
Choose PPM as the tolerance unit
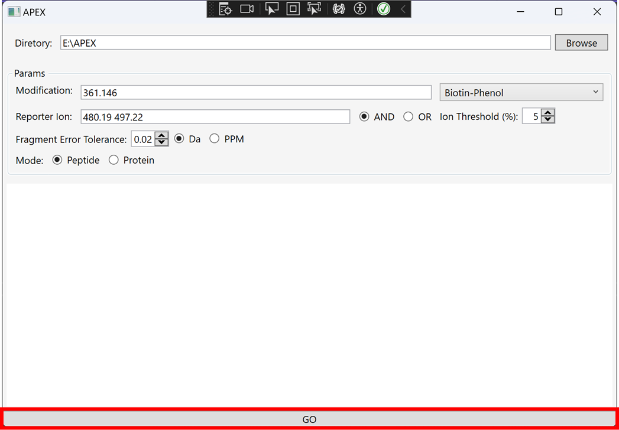tap(215, 139)
